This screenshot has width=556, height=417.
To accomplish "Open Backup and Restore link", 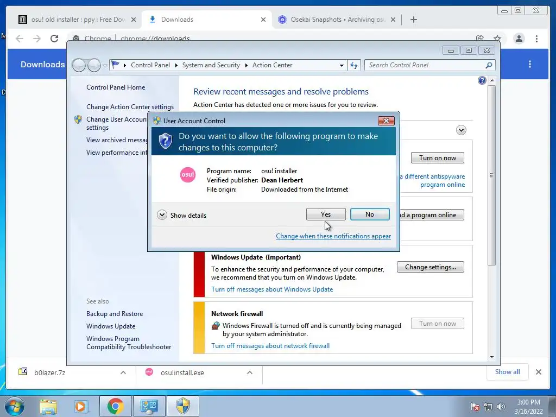I will 115,314.
